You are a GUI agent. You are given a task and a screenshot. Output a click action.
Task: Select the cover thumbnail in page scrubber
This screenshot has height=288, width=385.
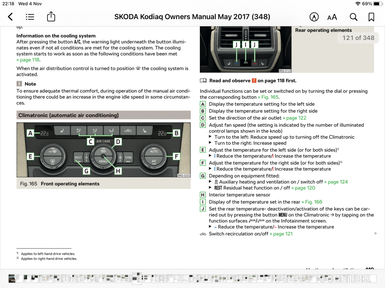12,279
